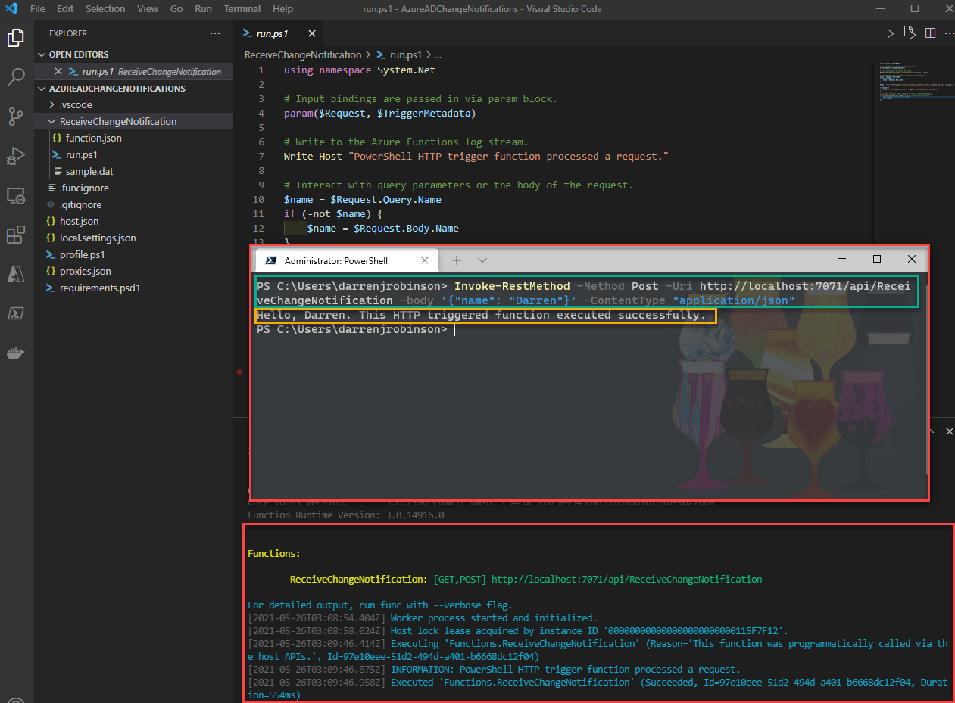This screenshot has height=703, width=955.
Task: Open host.json in the explorer
Action: 133,221
